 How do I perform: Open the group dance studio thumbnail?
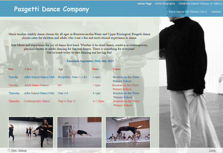[31, 132]
